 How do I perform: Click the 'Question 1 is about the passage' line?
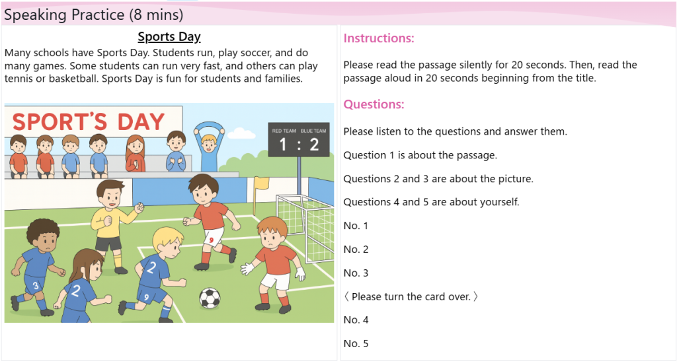point(420,155)
